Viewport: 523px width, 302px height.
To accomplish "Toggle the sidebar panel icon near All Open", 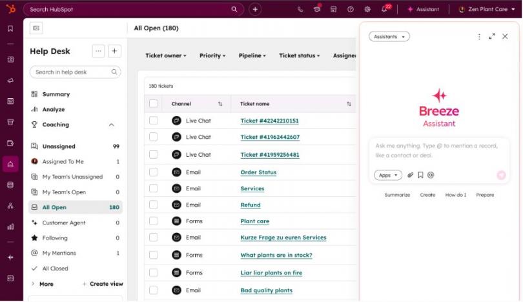I will [36, 28].
